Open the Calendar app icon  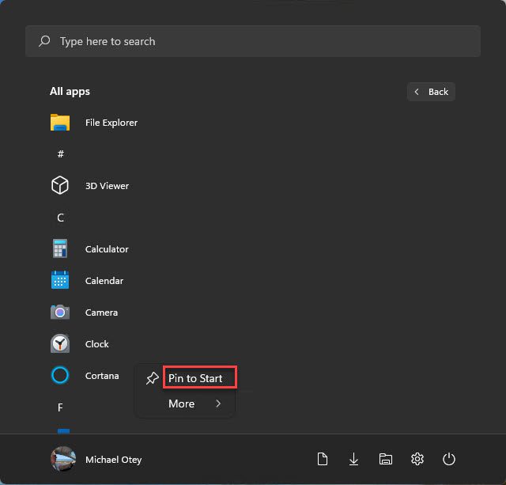(60, 280)
